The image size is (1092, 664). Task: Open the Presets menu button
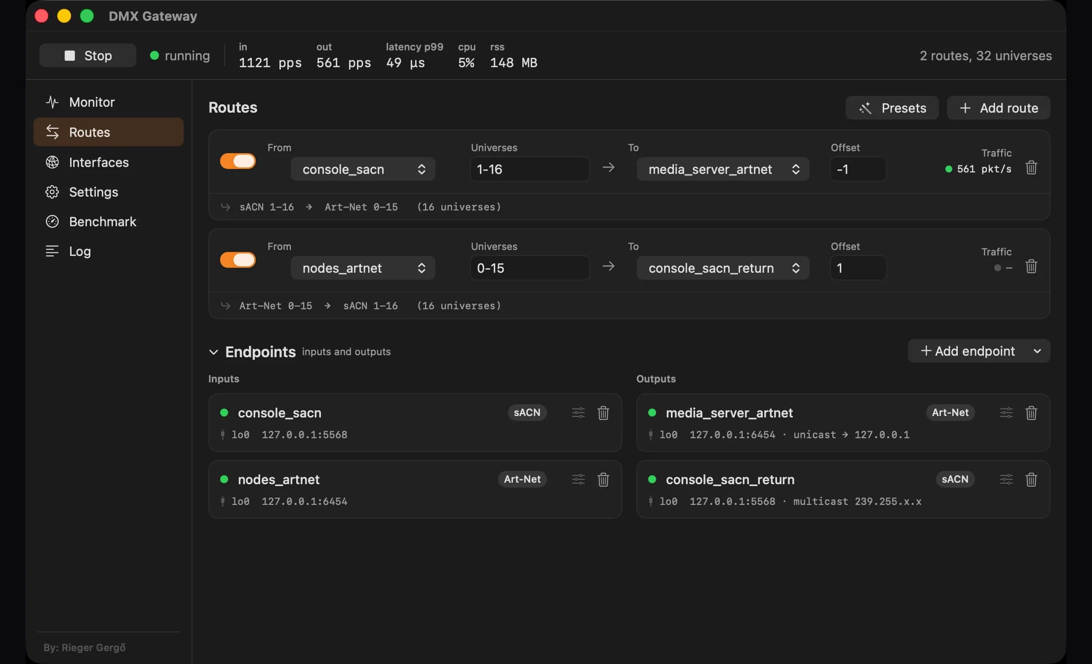point(892,108)
